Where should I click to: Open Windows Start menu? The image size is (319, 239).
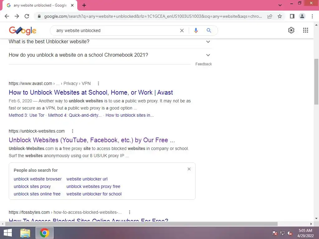click(x=8, y=233)
